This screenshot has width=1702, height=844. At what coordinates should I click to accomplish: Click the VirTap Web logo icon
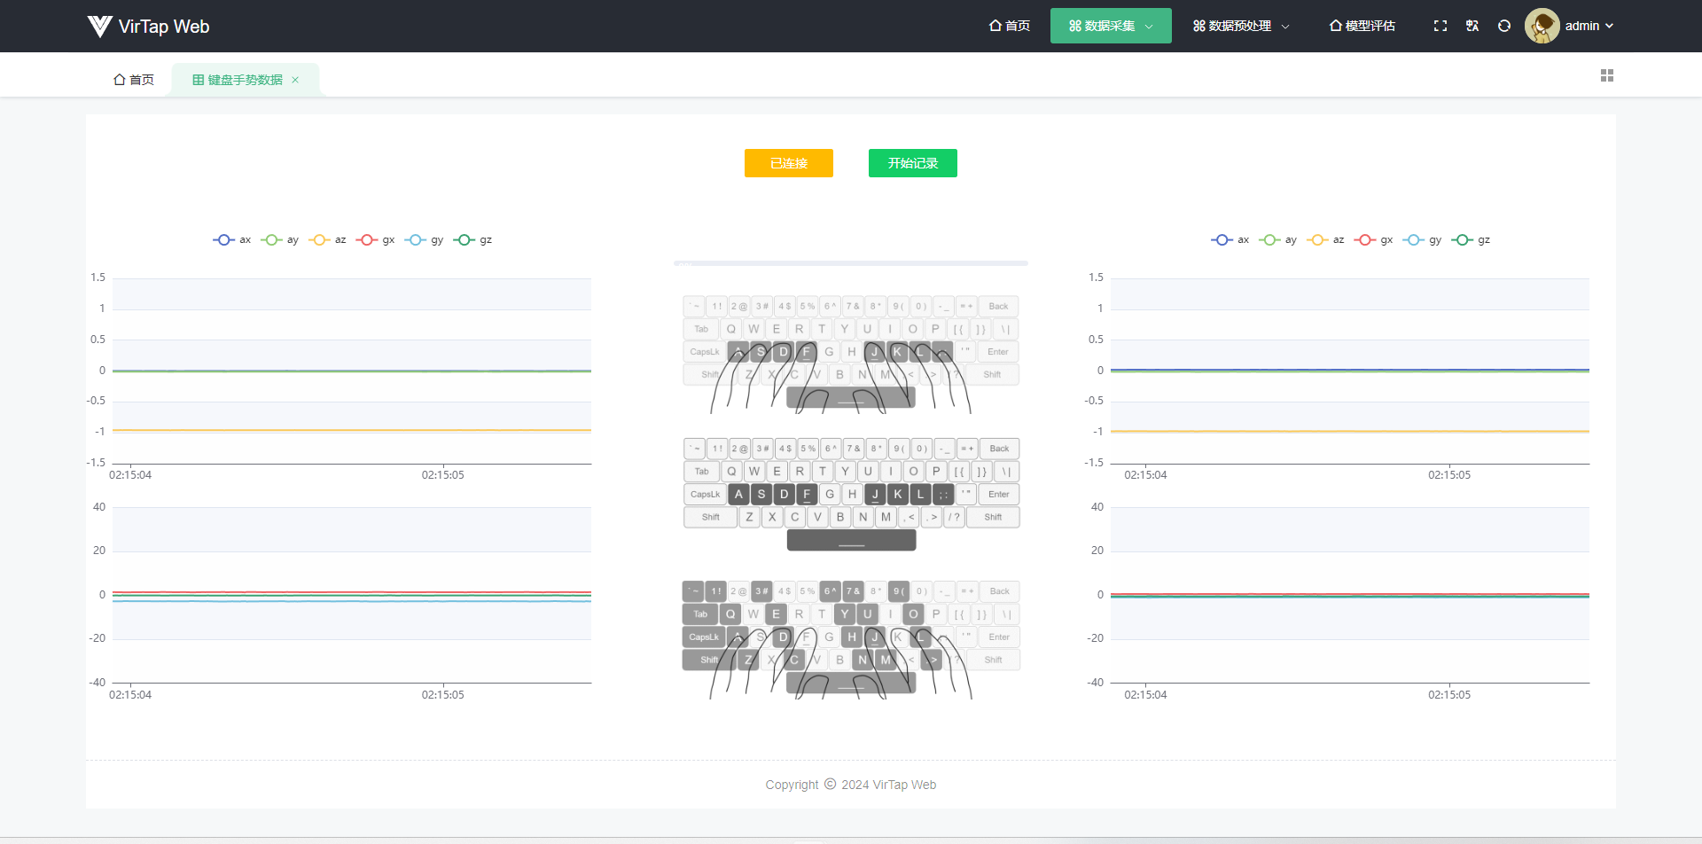[x=99, y=27]
